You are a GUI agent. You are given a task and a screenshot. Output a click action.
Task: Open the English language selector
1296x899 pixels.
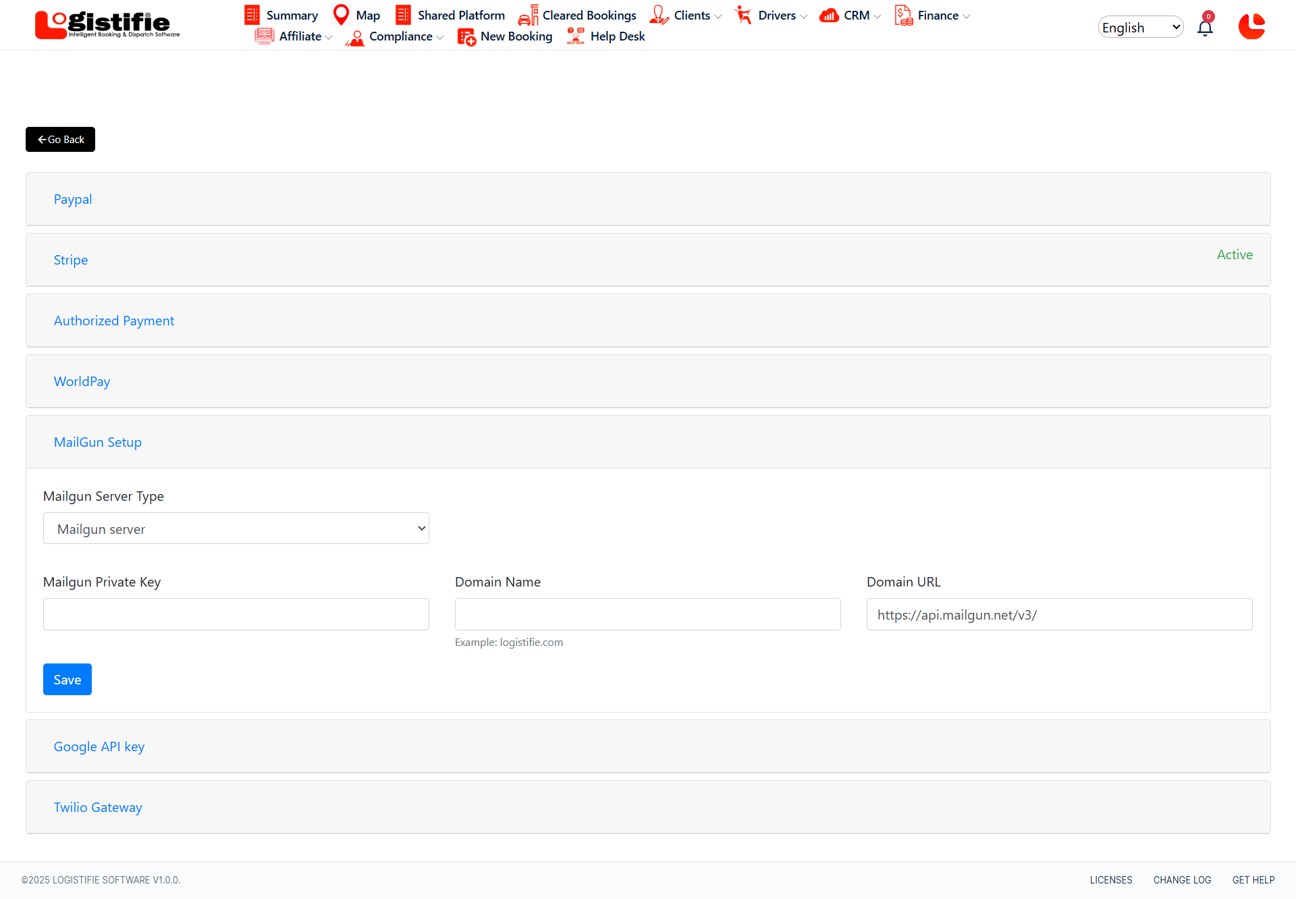click(x=1140, y=27)
